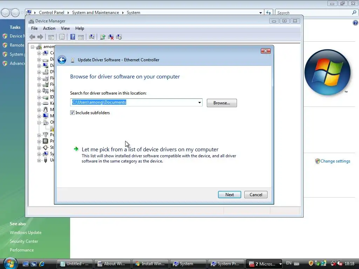Click 'System and Maintenance' in the breadcrumb
Screen dimensions: 359x269
point(95,13)
